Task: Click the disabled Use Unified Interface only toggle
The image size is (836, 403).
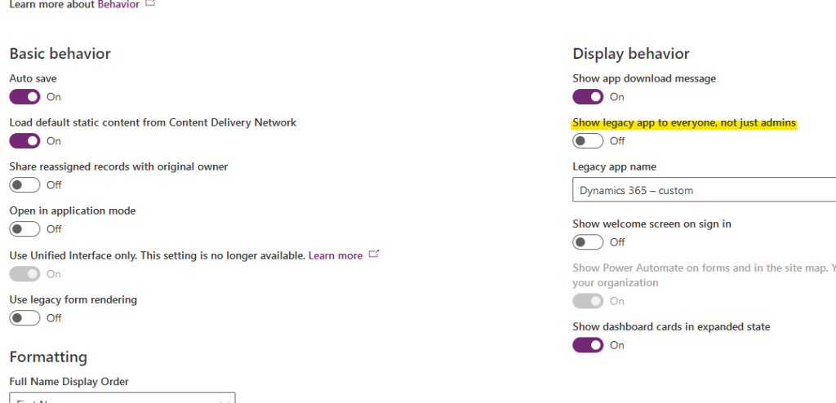Action: pos(24,274)
